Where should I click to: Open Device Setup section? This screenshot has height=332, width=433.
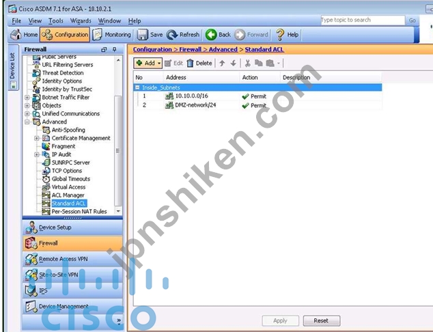(72, 227)
